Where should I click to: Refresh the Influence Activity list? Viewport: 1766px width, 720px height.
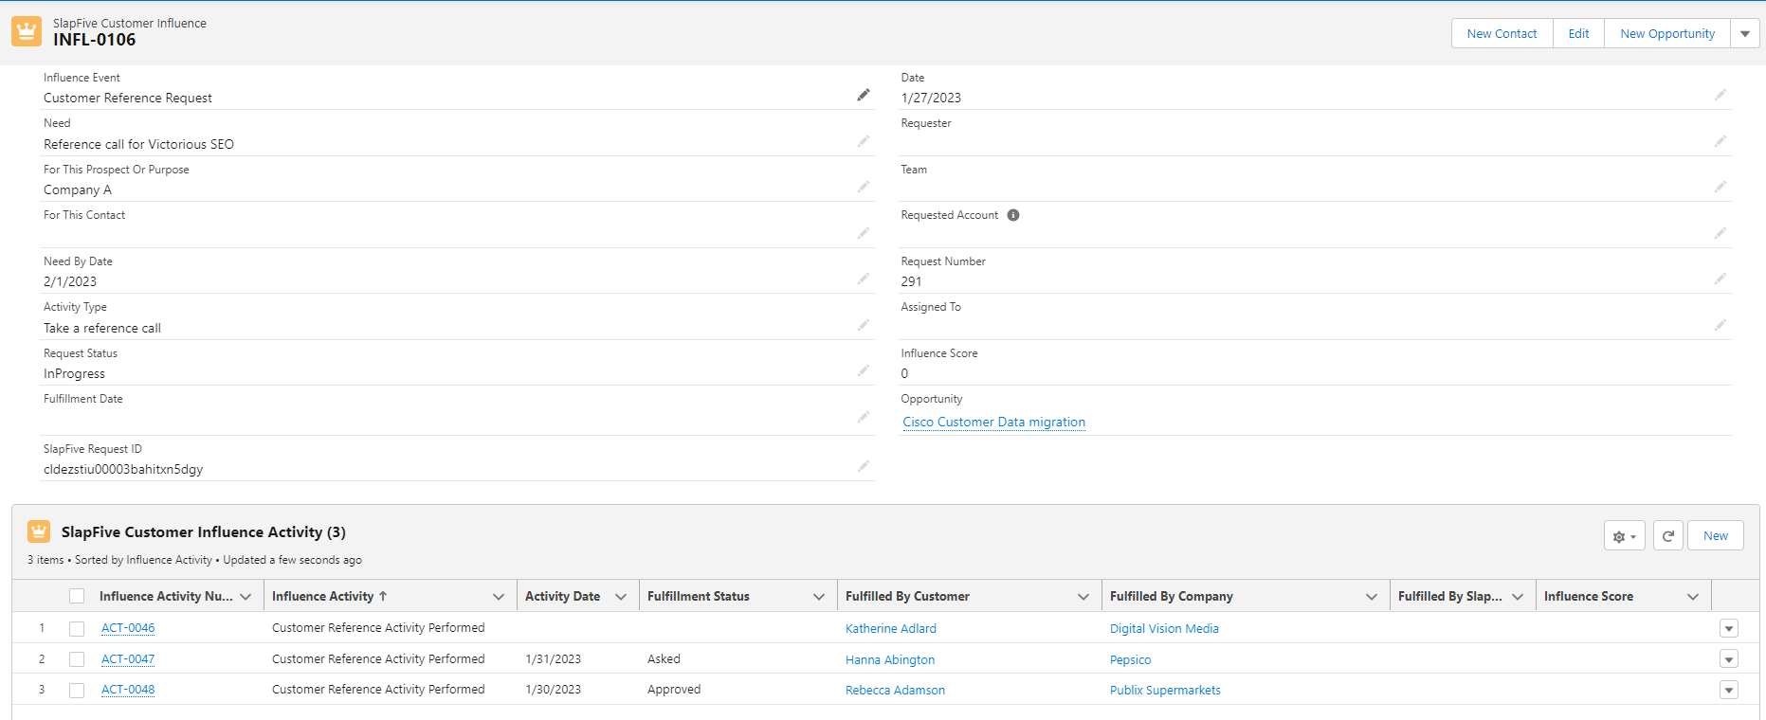(1667, 536)
